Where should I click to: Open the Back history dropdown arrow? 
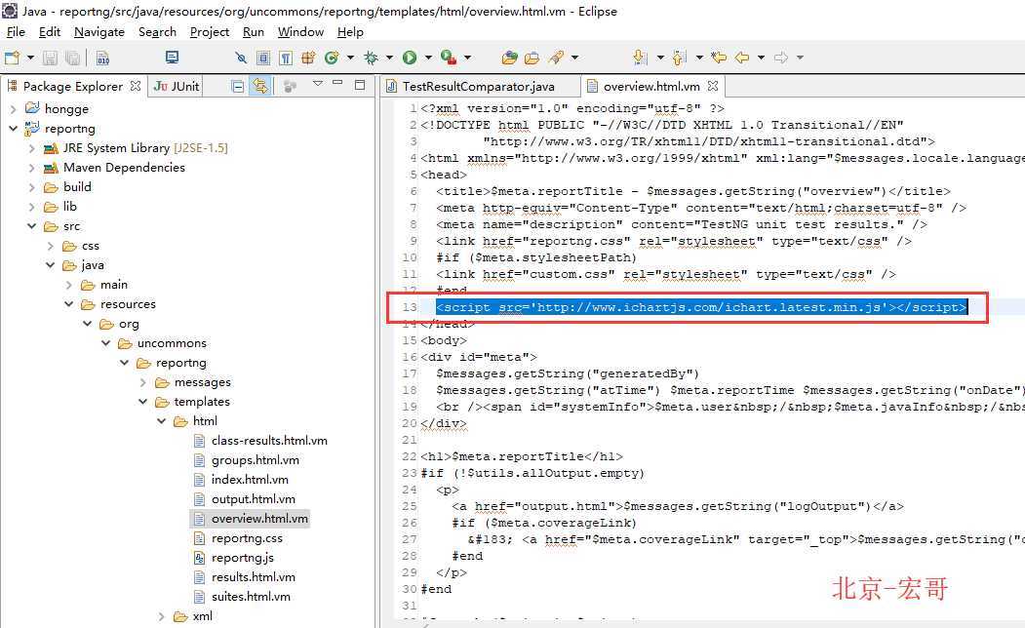(x=761, y=59)
